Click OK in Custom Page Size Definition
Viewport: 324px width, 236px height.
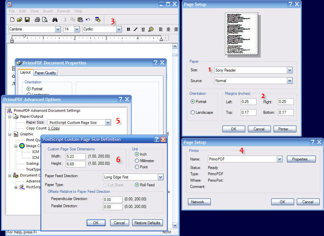coord(96,223)
